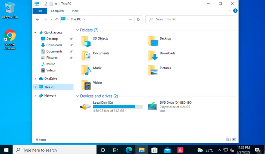Open the clock showing 11:32 PM

click(x=244, y=150)
